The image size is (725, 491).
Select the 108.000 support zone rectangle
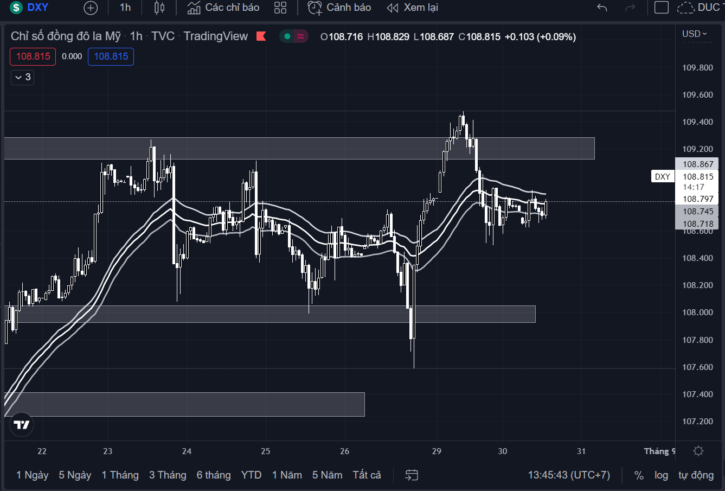click(270, 314)
